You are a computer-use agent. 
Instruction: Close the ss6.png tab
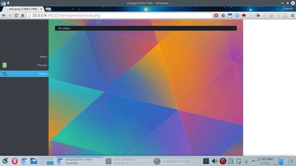41,9
